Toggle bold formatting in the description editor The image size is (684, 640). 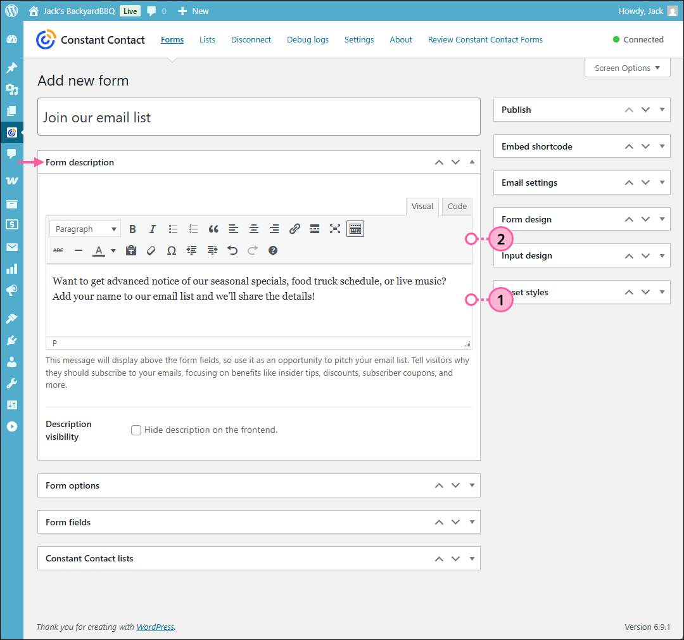[x=132, y=229]
